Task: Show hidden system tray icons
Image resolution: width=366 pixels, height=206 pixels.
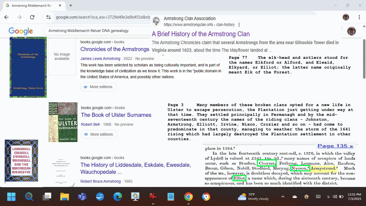Action: tap(283, 197)
